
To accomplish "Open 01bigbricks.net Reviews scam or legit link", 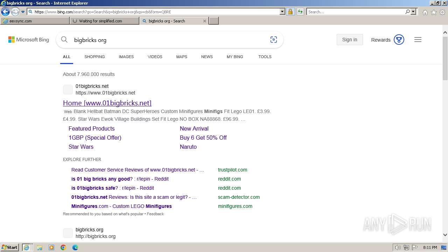I will pyautogui.click(x=134, y=197).
